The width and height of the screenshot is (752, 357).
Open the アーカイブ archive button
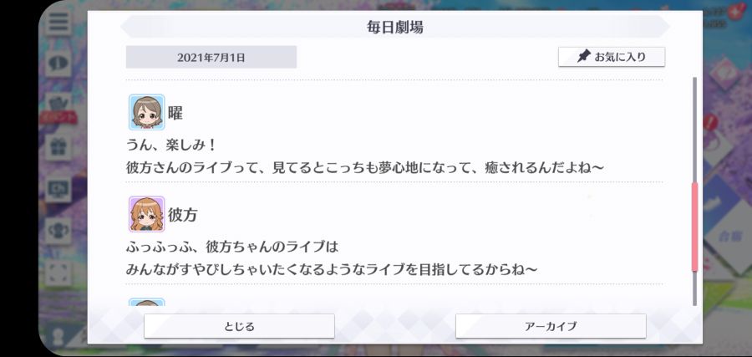coord(551,326)
